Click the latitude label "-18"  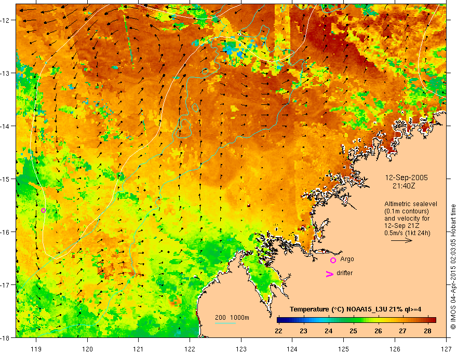6,338
